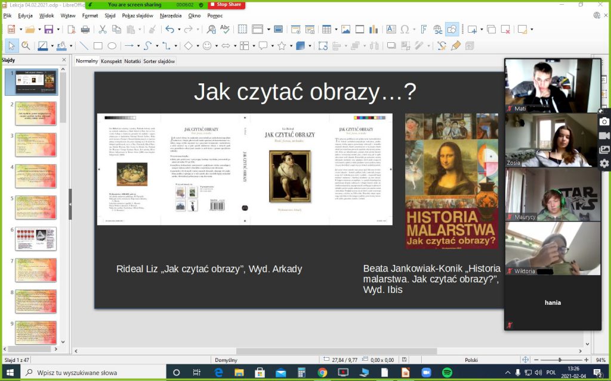The image size is (611, 381).
Task: Click the Undo arrow icon
Action: [169, 29]
